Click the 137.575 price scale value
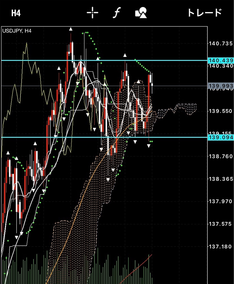234x284 pixels. (221, 224)
